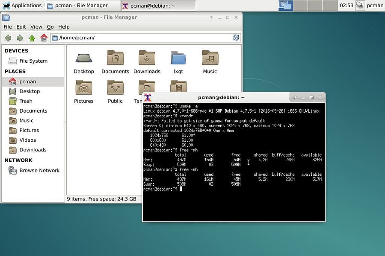This screenshot has height=256, width=385.
Task: Refresh the folder view
Action: pyautogui.click(x=236, y=38)
